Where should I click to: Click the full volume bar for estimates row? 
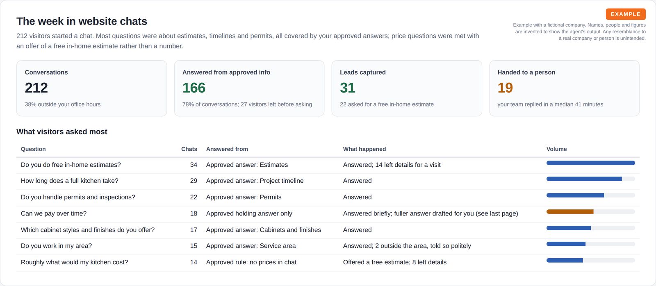[x=591, y=163]
